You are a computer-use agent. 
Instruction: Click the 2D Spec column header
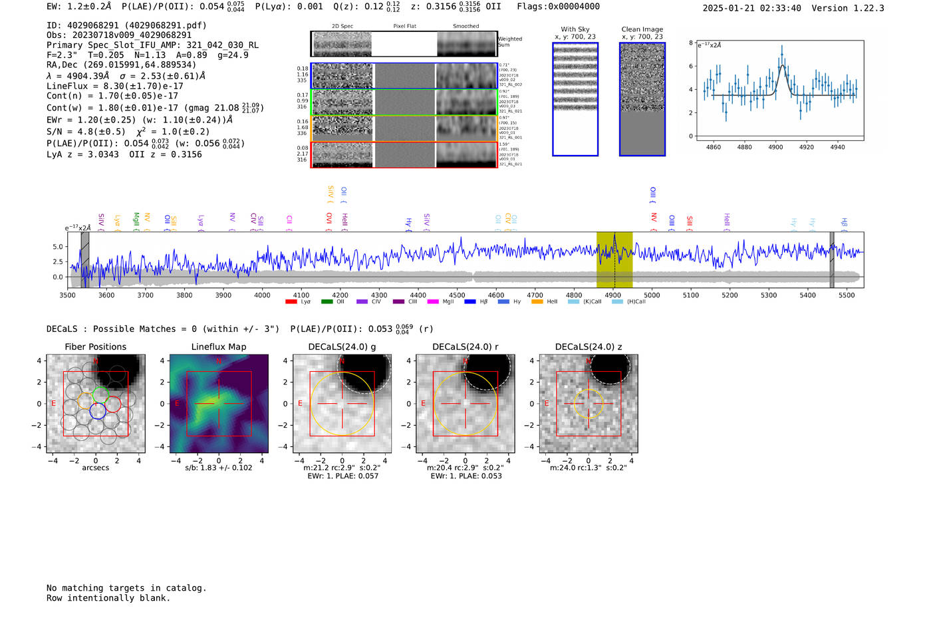342,27
